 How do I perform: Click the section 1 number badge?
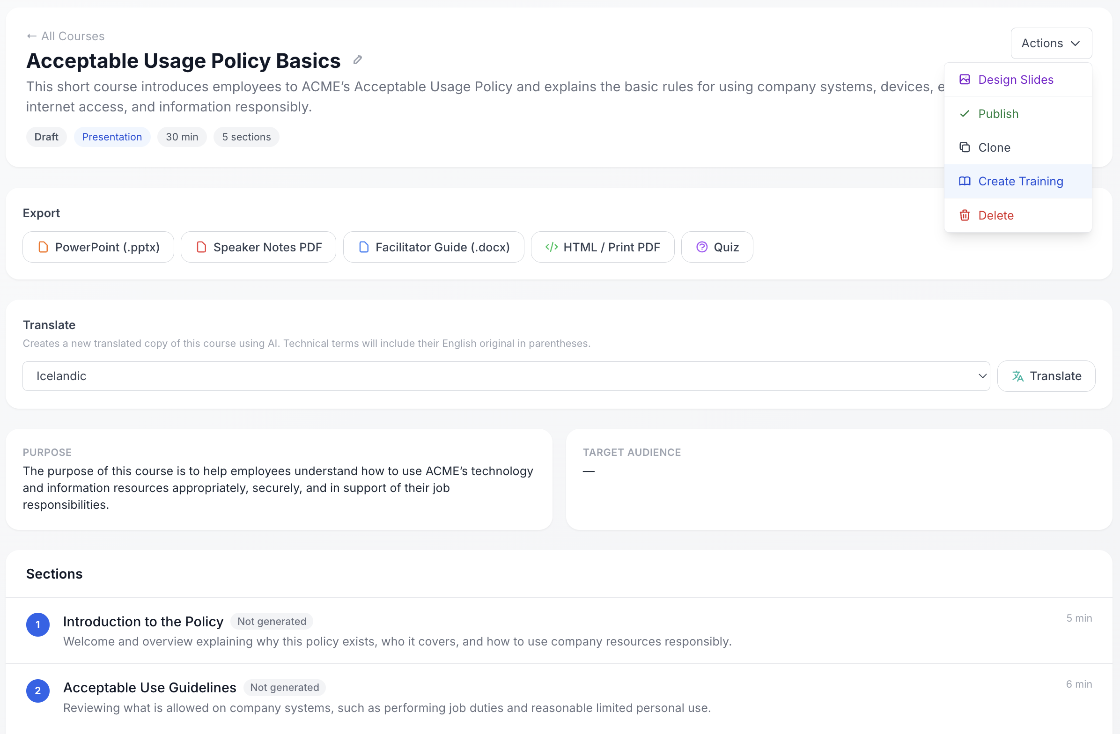(38, 624)
